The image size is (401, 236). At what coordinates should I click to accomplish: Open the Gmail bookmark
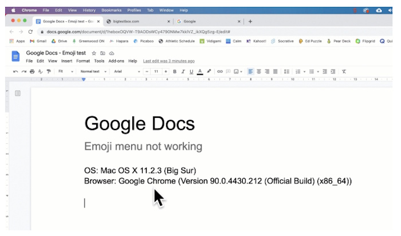tap(38, 41)
